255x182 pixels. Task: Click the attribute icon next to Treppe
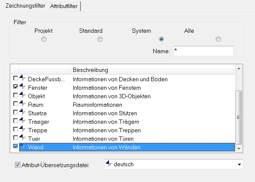[x=22, y=129]
